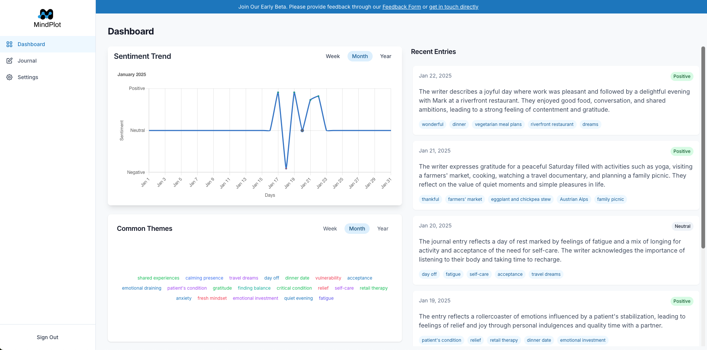The image size is (707, 350).
Task: Click the 'Austrian Alps' tag
Action: click(574, 199)
